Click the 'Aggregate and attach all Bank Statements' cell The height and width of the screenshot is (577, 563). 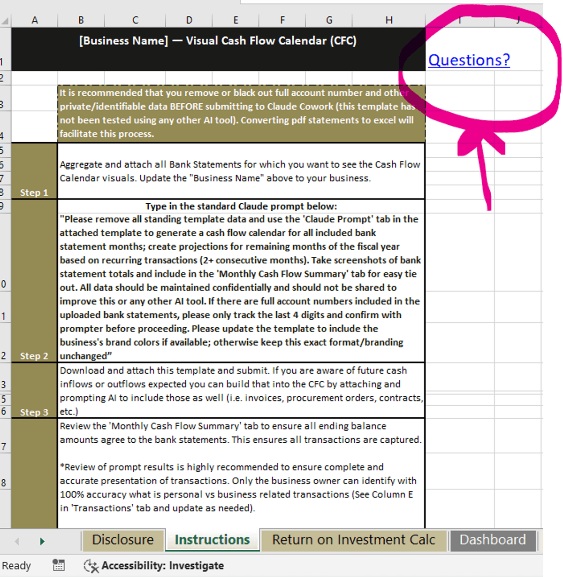click(x=242, y=171)
